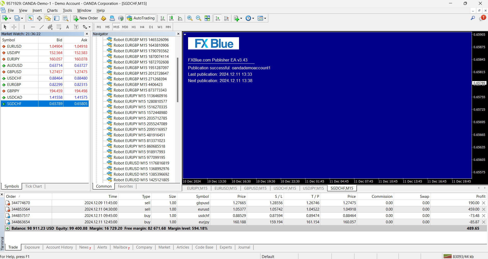This screenshot has width=488, height=259.
Task: Open the New Chart dropdown arrow
Action: pyautogui.click(x=10, y=18)
